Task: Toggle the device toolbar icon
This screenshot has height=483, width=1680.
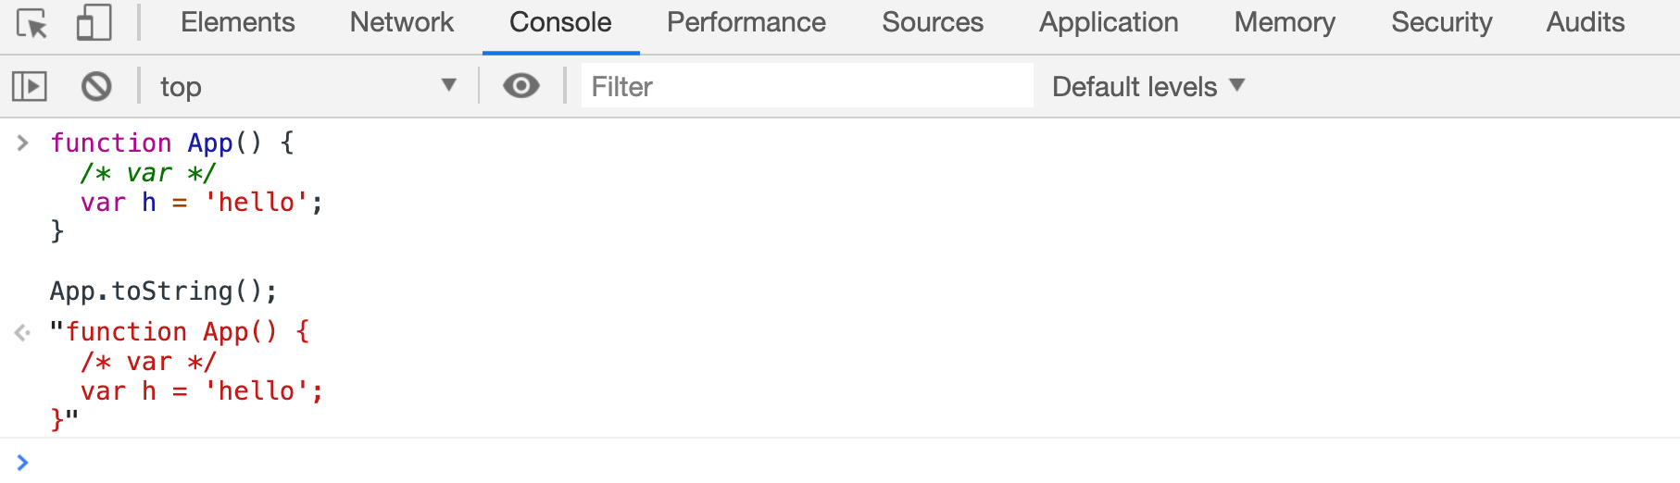Action: pyautogui.click(x=94, y=23)
